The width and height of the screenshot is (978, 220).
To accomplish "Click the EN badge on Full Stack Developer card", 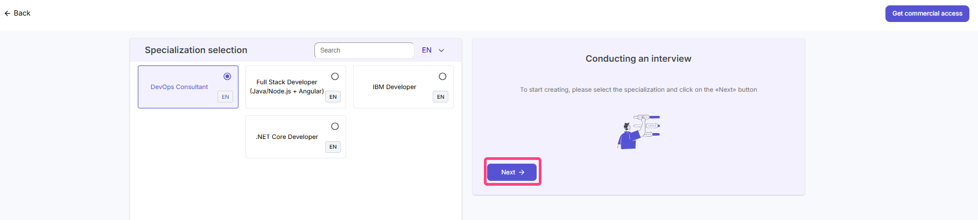I will pos(333,97).
